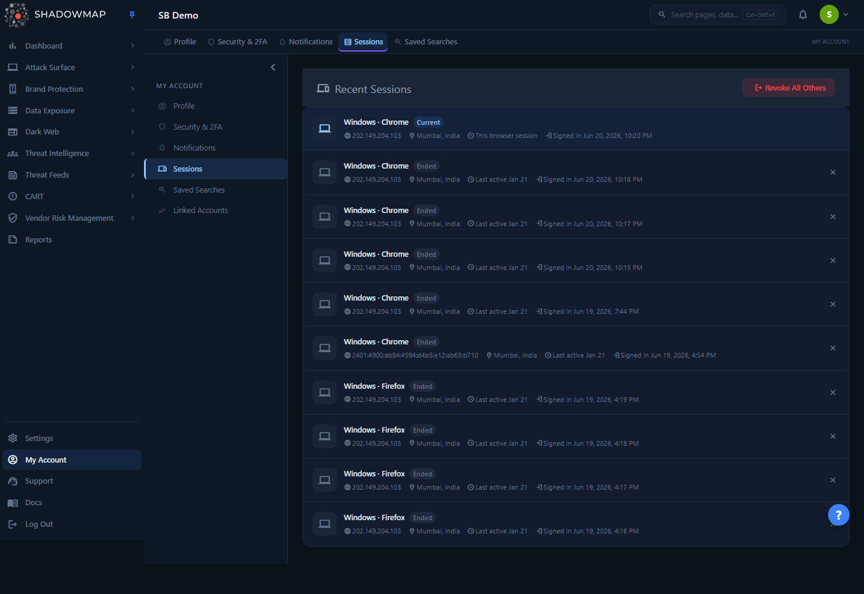Click the Dark Web icon
The image size is (864, 594).
pyautogui.click(x=13, y=132)
